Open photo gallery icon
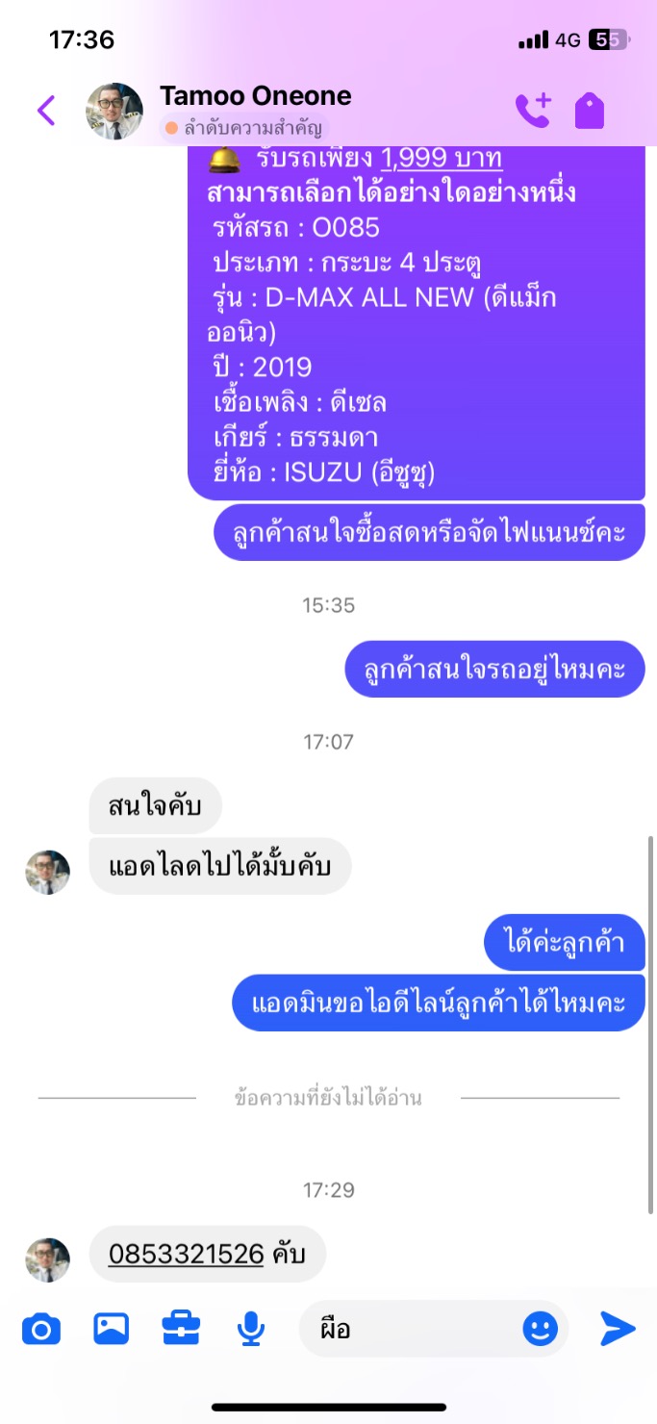657x1424 pixels. click(112, 1329)
